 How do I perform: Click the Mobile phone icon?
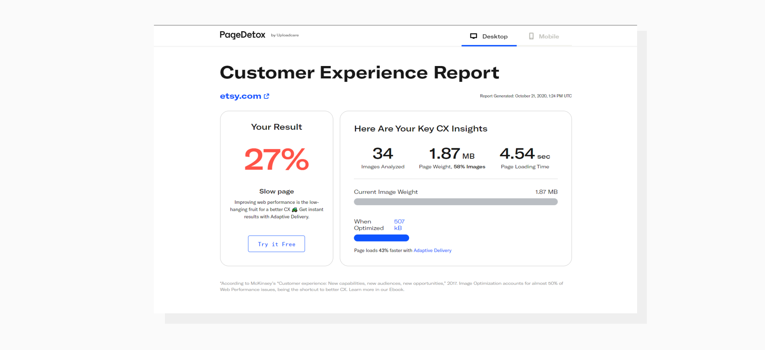tap(531, 36)
